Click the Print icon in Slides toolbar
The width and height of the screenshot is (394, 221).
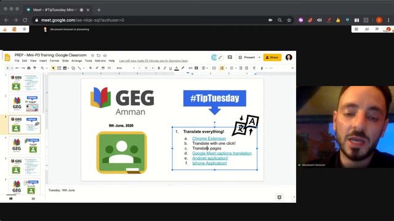coord(29,68)
